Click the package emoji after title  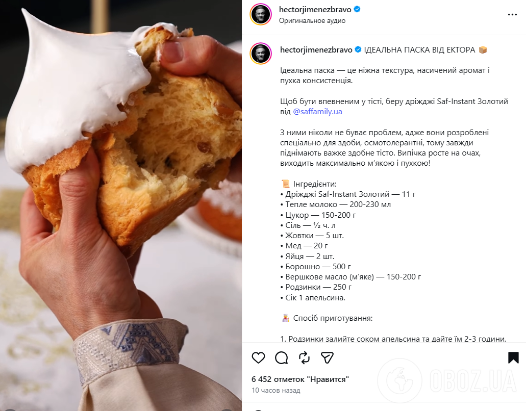click(483, 50)
